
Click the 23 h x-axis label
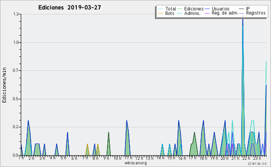pos(257,158)
